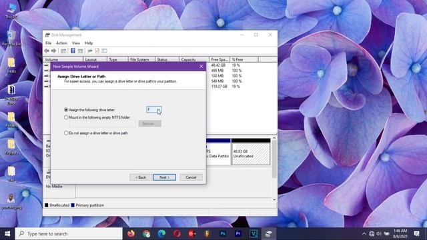The width and height of the screenshot is (427, 240).
Task: Click the Back button in wizard
Action: coord(141,177)
